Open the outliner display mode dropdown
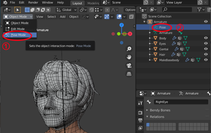 pyautogui.click(x=143, y=10)
